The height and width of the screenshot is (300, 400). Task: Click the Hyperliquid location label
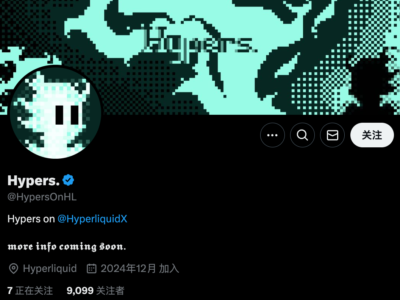point(50,268)
